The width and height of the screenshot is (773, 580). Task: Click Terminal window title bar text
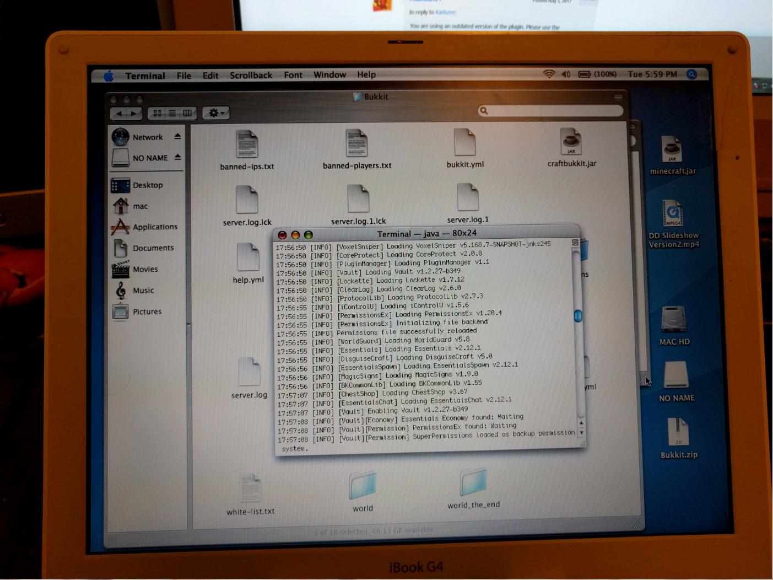click(427, 233)
